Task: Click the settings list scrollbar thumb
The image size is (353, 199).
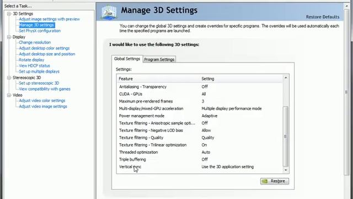Action: click(286, 137)
